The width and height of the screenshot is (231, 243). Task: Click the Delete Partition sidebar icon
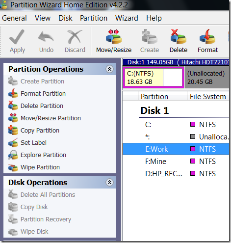coord(13,106)
